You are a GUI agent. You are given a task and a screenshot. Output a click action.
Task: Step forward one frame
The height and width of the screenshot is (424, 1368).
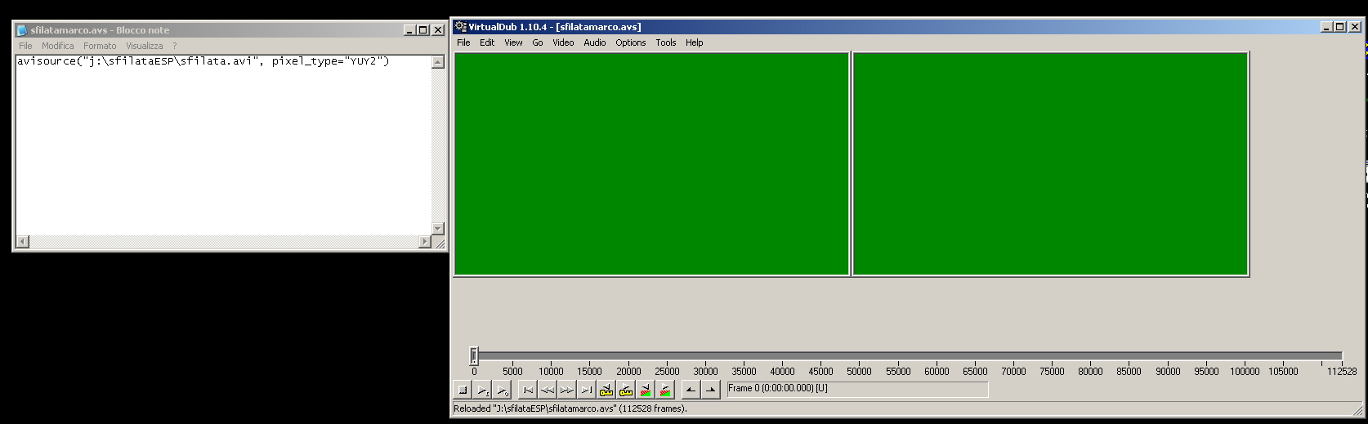[567, 391]
